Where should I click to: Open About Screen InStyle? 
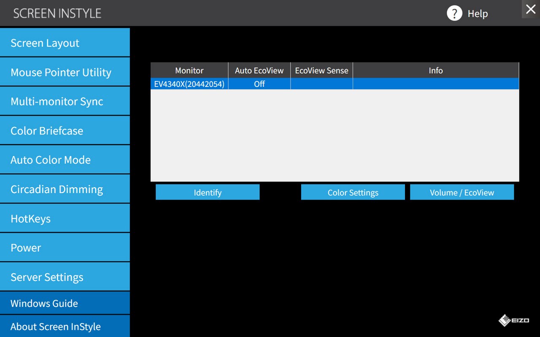[65, 326]
